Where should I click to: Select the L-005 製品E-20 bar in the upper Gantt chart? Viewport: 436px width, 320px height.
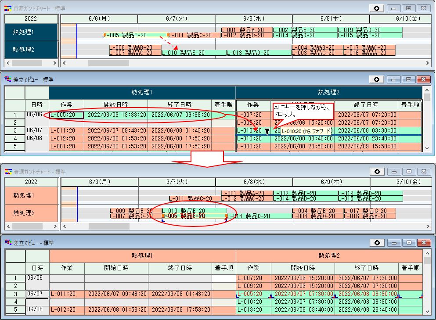(x=136, y=35)
